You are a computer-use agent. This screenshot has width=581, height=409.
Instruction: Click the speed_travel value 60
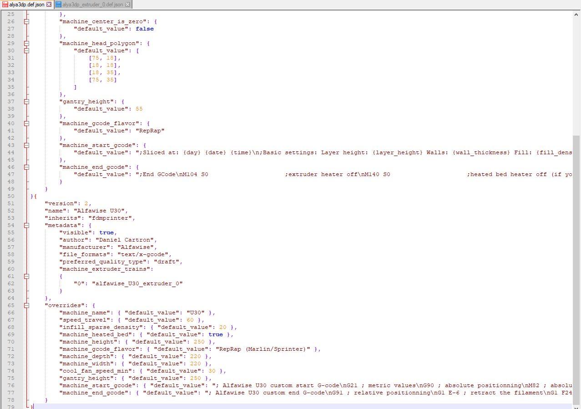click(x=190, y=320)
